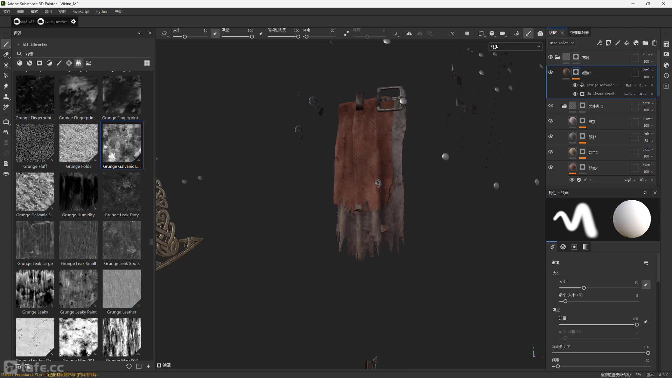Delete the selected layer with trash icon
The image size is (672, 378).
click(x=654, y=43)
